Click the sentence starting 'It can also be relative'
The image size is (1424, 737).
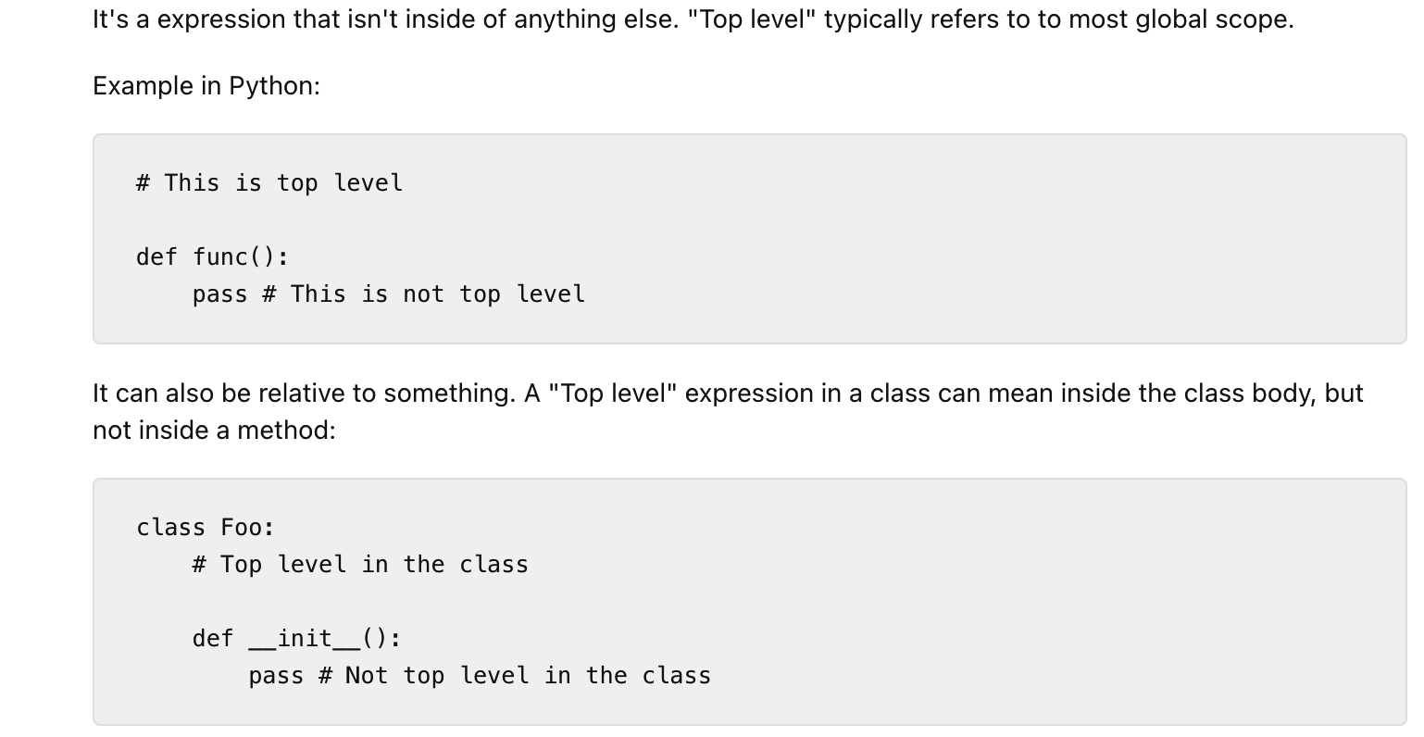click(305, 393)
